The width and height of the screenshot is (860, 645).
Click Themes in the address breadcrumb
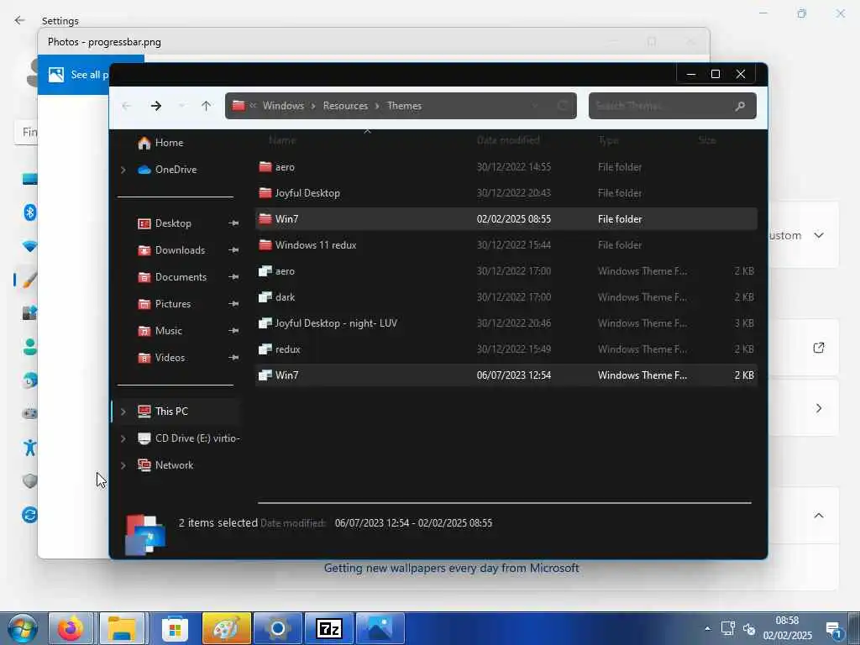coord(404,106)
